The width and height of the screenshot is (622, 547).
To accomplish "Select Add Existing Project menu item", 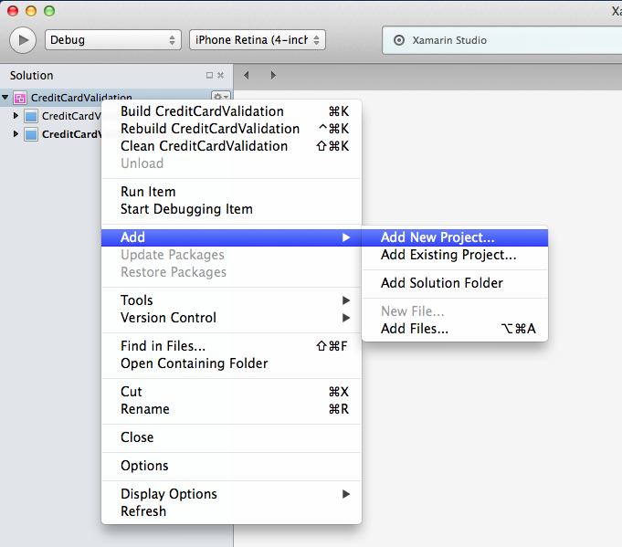I will (448, 255).
